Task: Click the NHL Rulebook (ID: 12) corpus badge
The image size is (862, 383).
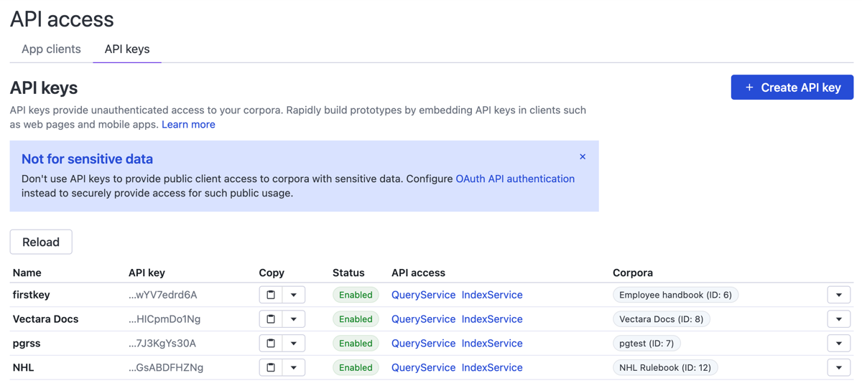Action: pyautogui.click(x=664, y=367)
